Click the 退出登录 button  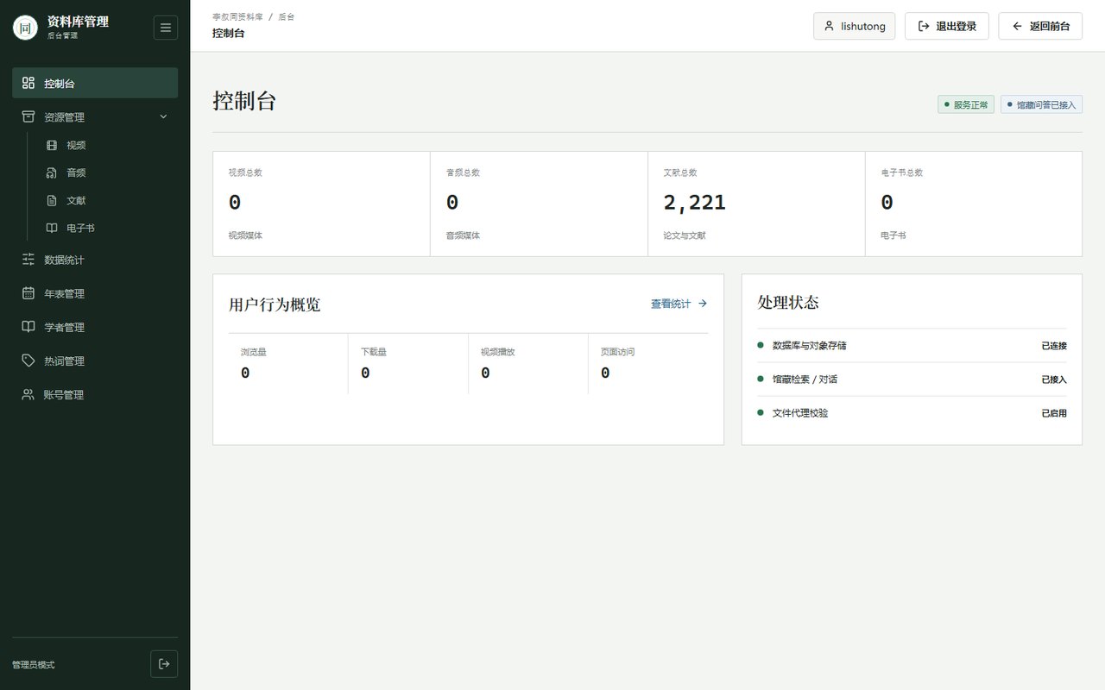pyautogui.click(x=947, y=26)
